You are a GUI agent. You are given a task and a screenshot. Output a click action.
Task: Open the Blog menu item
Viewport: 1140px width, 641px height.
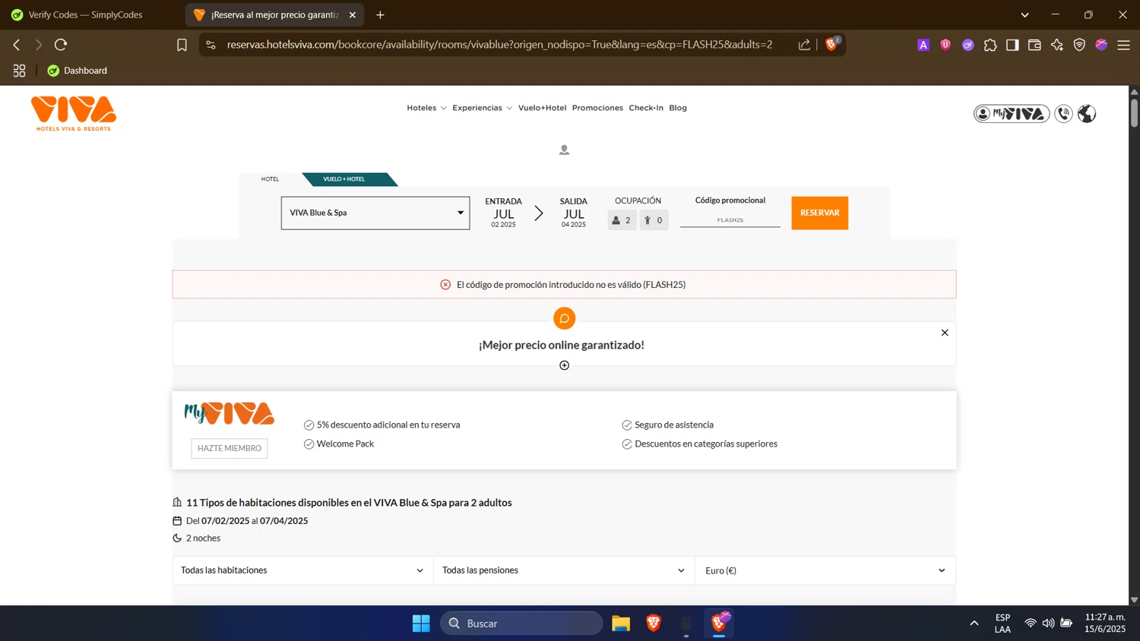coord(678,108)
